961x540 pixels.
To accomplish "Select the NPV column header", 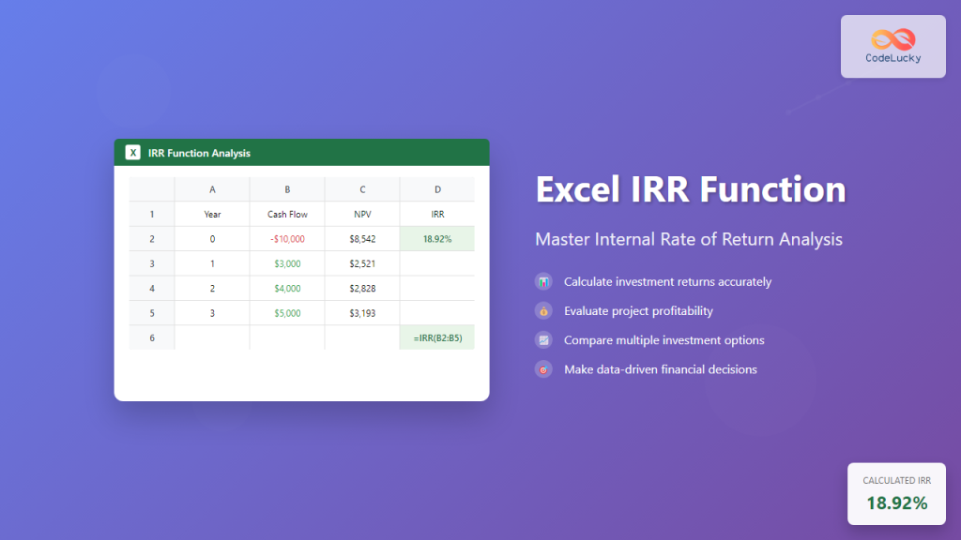I will [x=361, y=214].
